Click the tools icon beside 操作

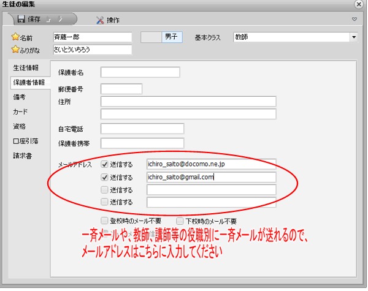click(100, 20)
